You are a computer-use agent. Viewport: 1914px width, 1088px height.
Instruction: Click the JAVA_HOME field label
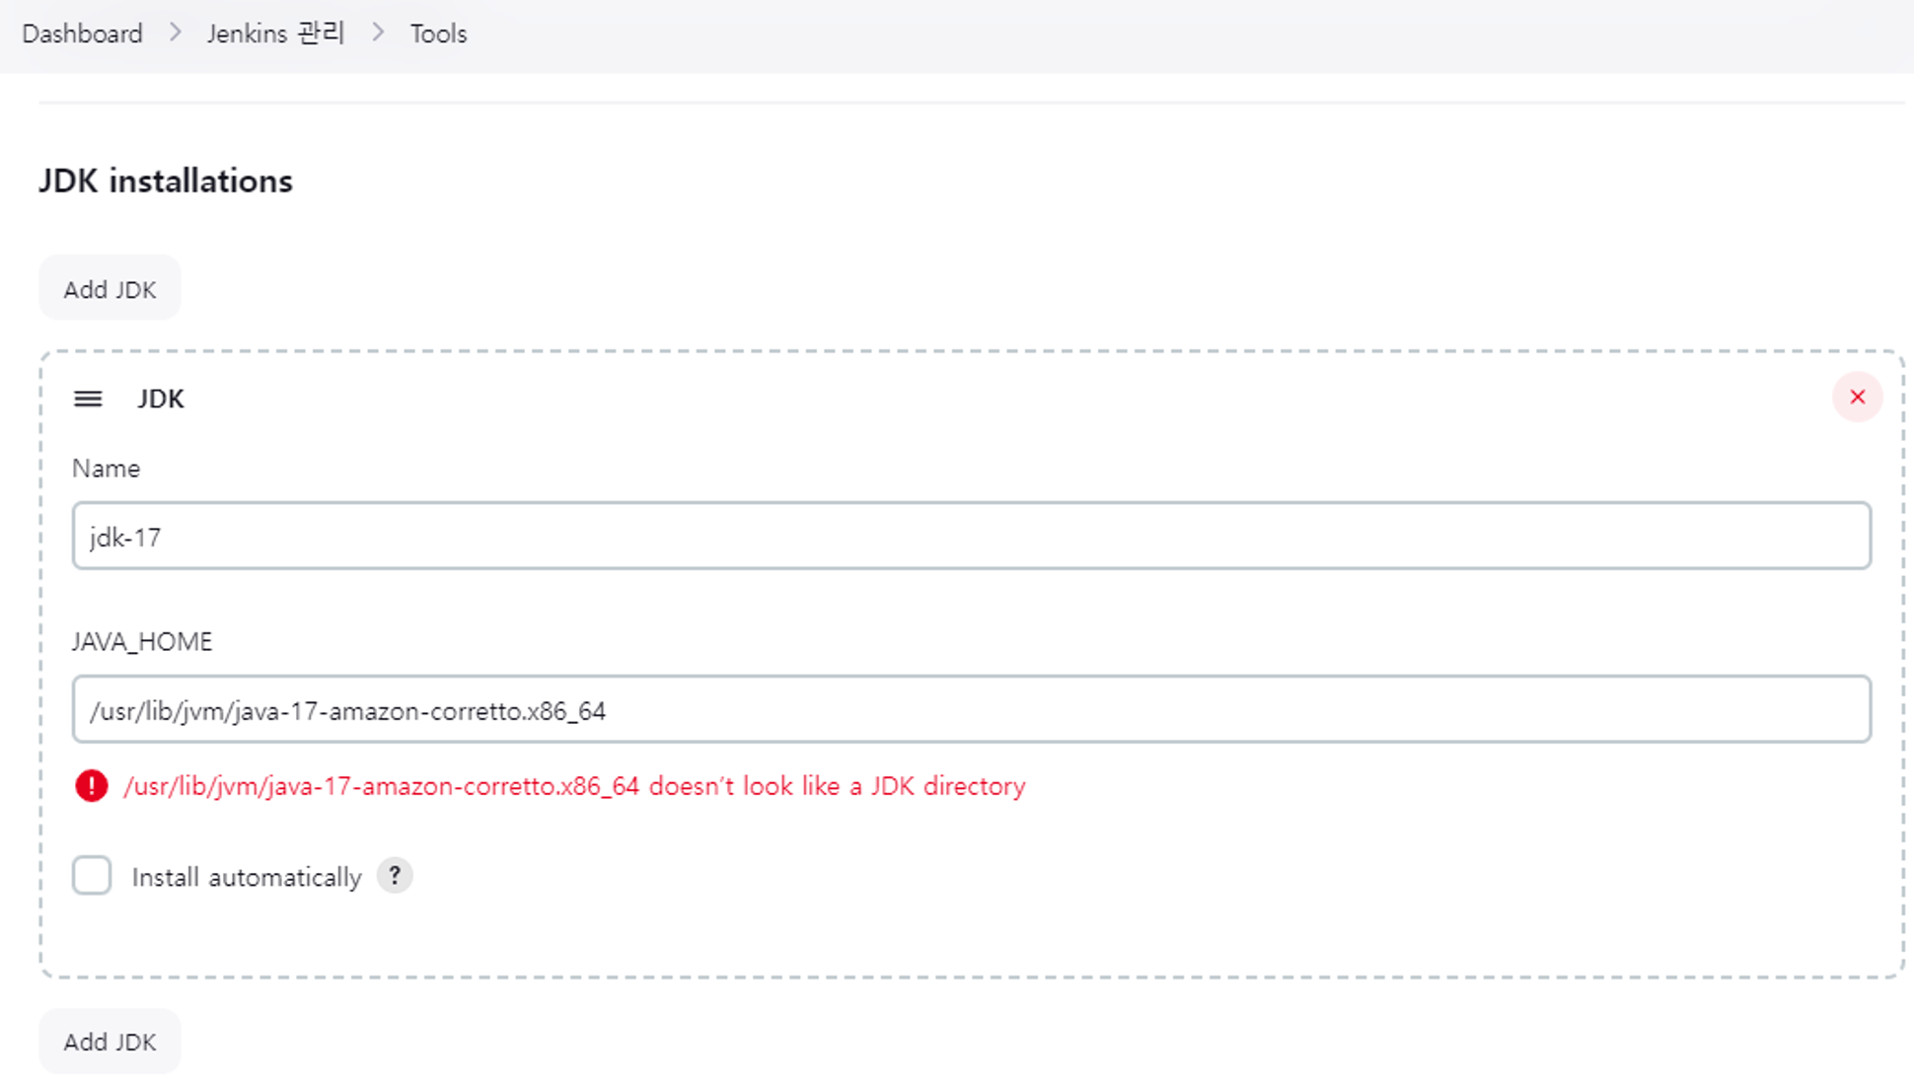tap(142, 642)
